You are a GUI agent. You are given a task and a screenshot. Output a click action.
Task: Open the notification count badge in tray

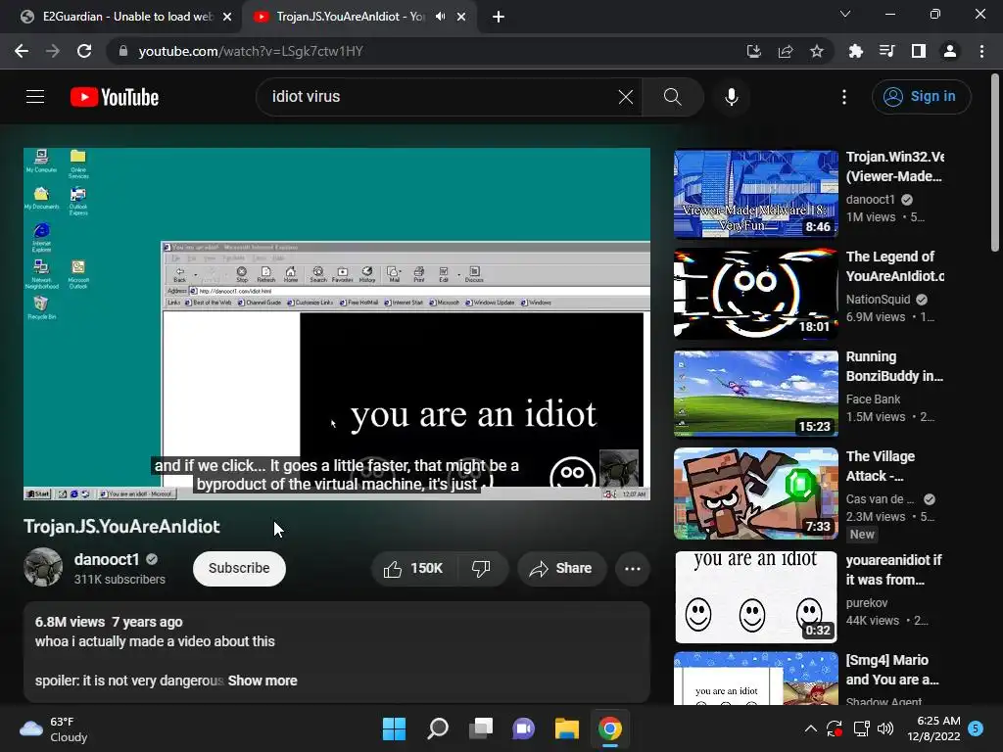point(976,728)
